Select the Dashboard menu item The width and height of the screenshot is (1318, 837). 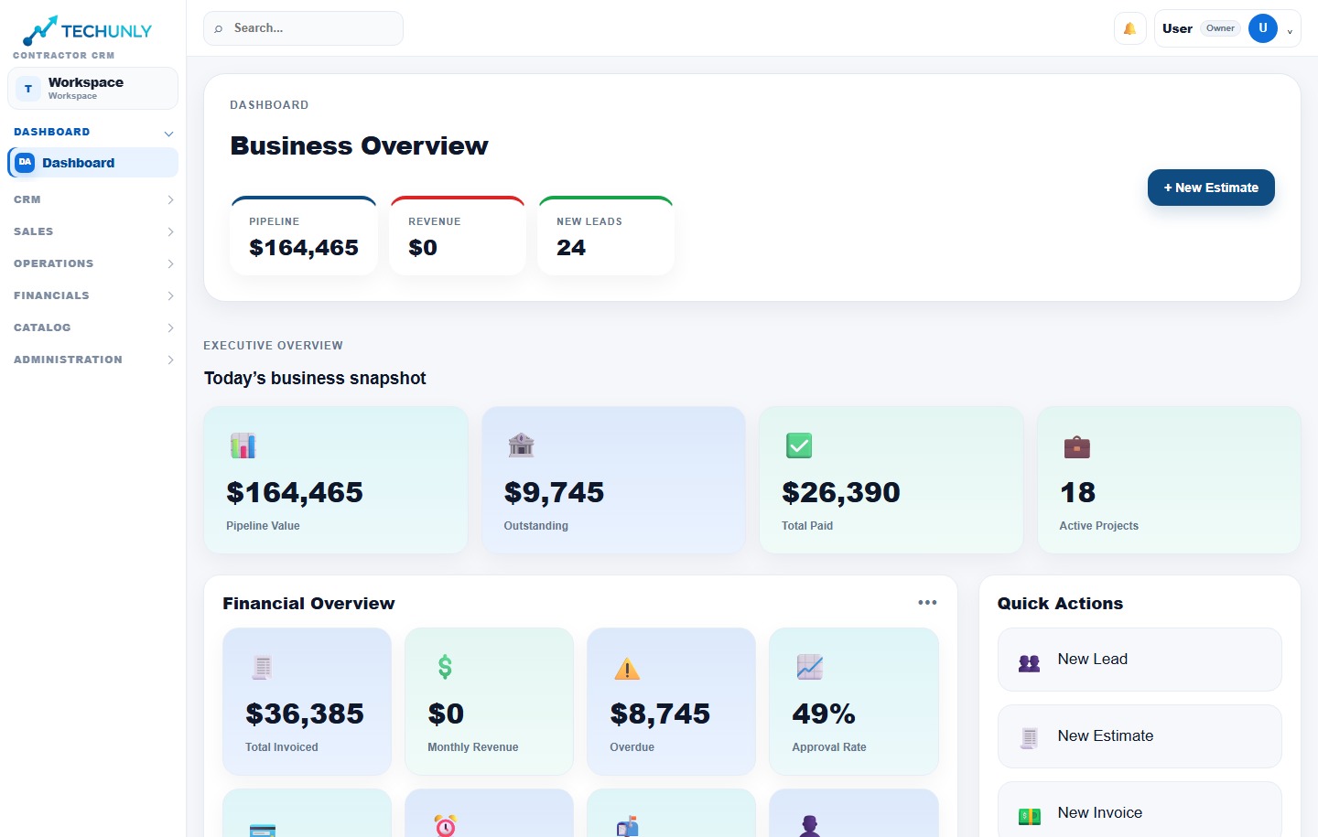92,163
